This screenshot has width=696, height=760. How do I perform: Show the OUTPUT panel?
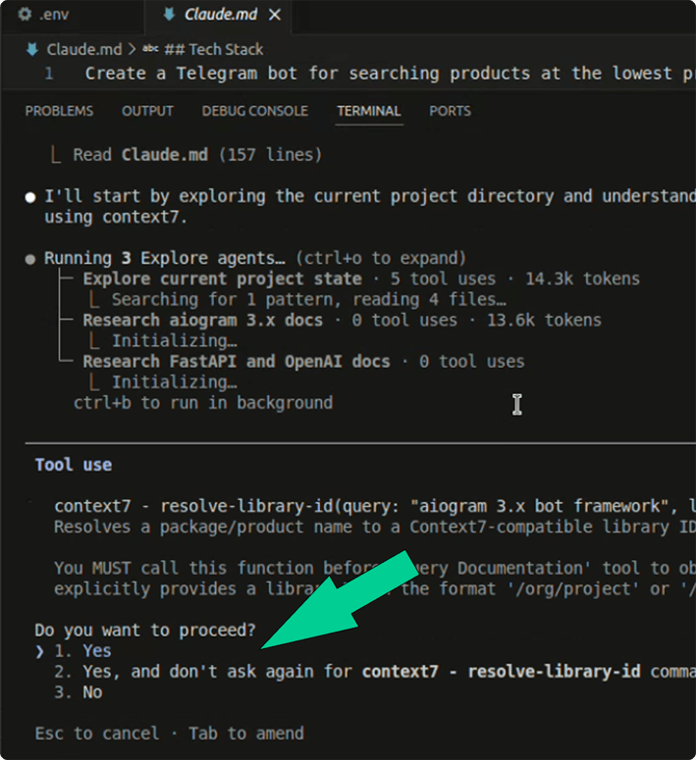click(147, 111)
